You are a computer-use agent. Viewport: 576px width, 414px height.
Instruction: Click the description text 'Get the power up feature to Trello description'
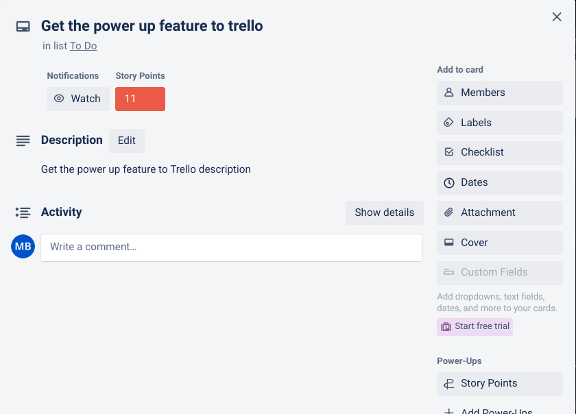[146, 169]
